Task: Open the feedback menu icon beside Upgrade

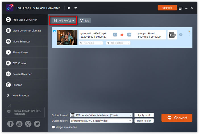Action: (180, 8)
